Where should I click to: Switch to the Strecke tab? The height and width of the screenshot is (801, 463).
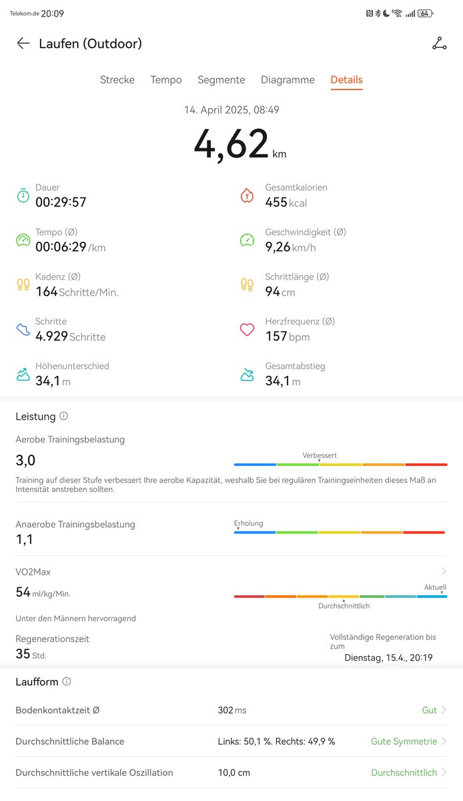pos(117,80)
